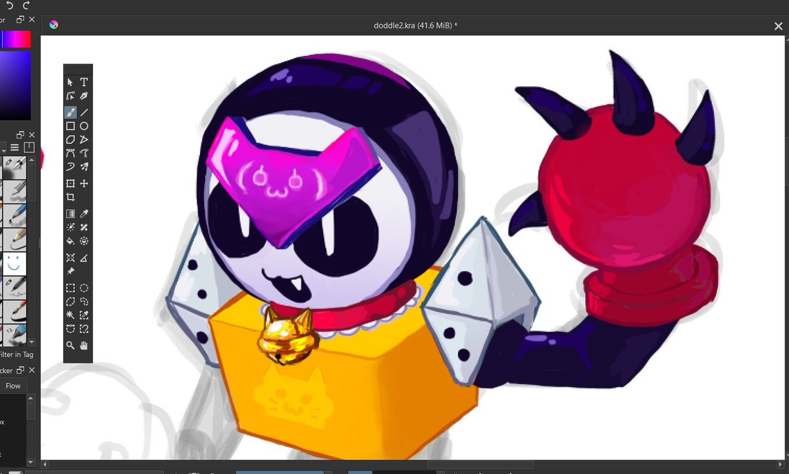Click canvas scroll left arrow
This screenshot has width=789, height=474.
pos(44,464)
